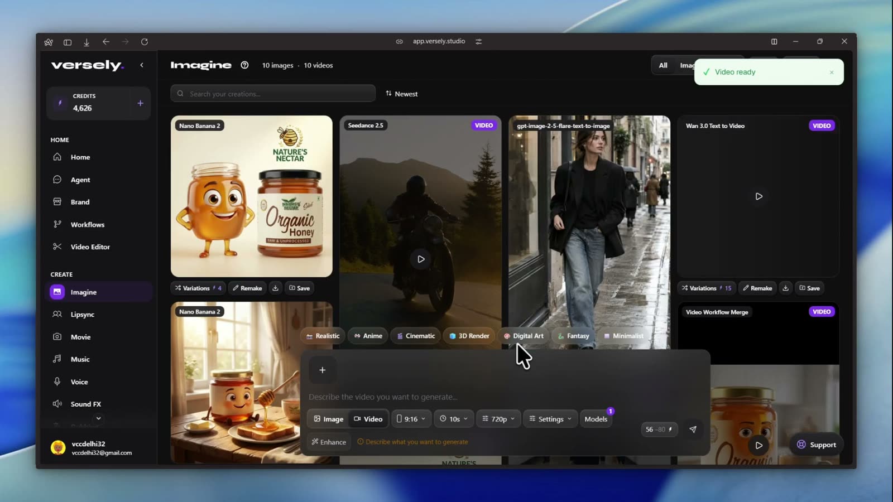893x502 pixels.
Task: Open the 9:16 aspect ratio dropdown
Action: click(411, 419)
